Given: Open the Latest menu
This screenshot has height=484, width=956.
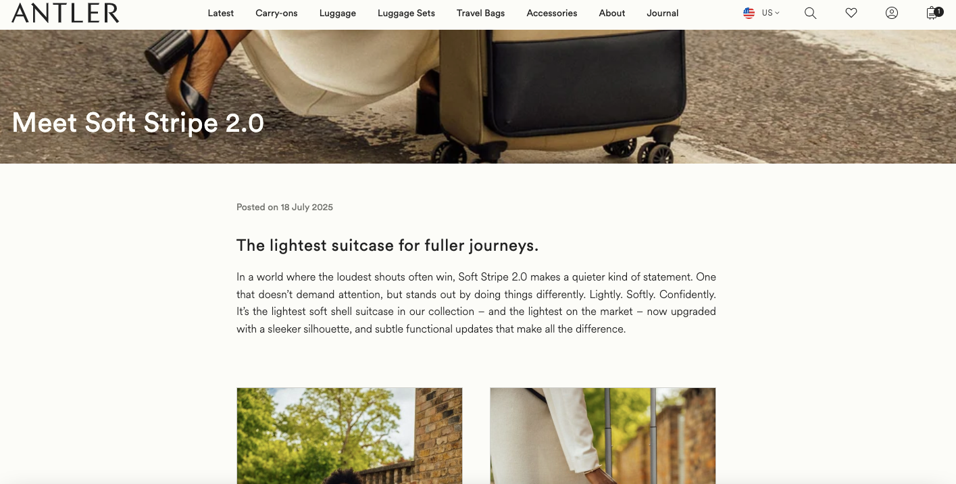Looking at the screenshot, I should [221, 13].
